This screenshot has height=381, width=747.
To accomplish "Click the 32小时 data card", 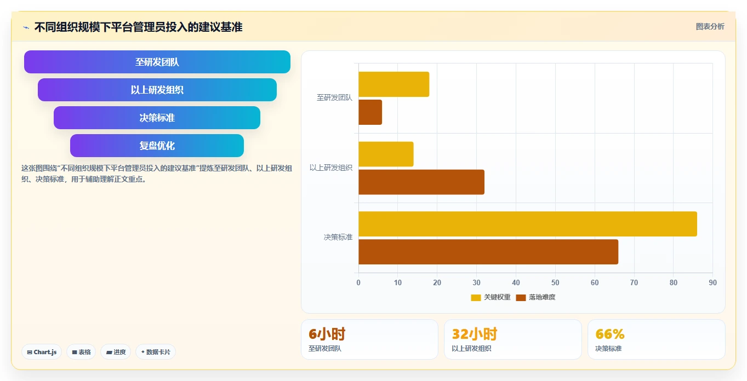I will 513,339.
